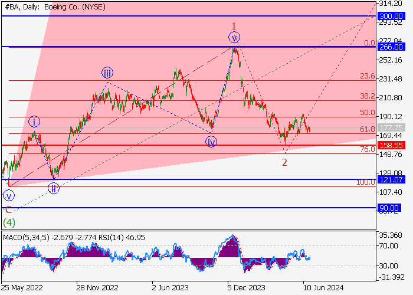Image resolution: width=413 pixels, height=295 pixels.
Task: Click the 314.20 price axis value
Action: coord(391,4)
